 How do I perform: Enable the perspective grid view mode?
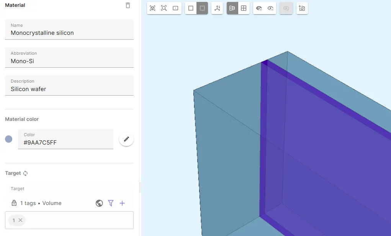pos(232,8)
